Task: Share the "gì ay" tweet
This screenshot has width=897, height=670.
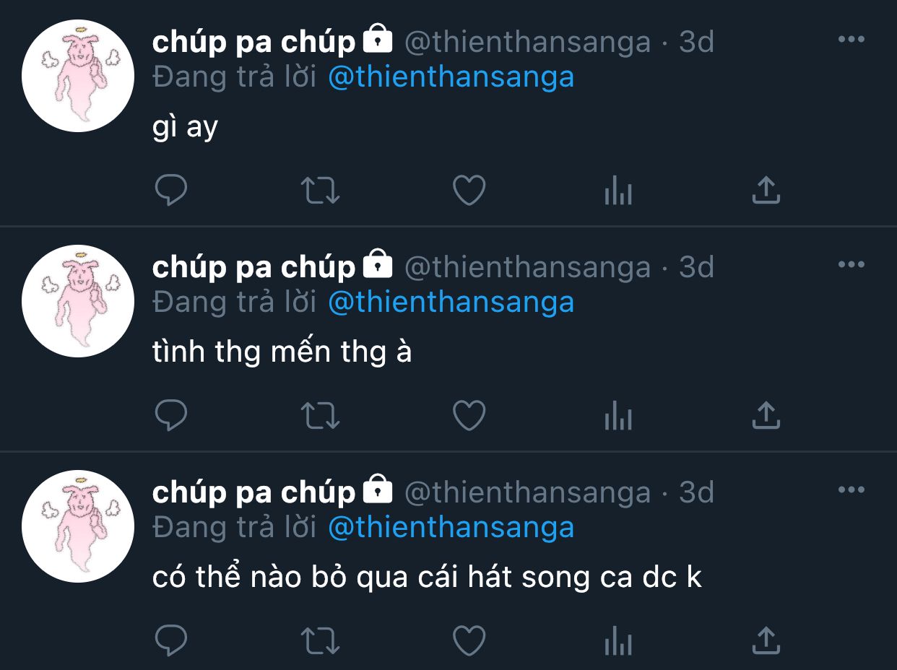Action: pyautogui.click(x=766, y=191)
